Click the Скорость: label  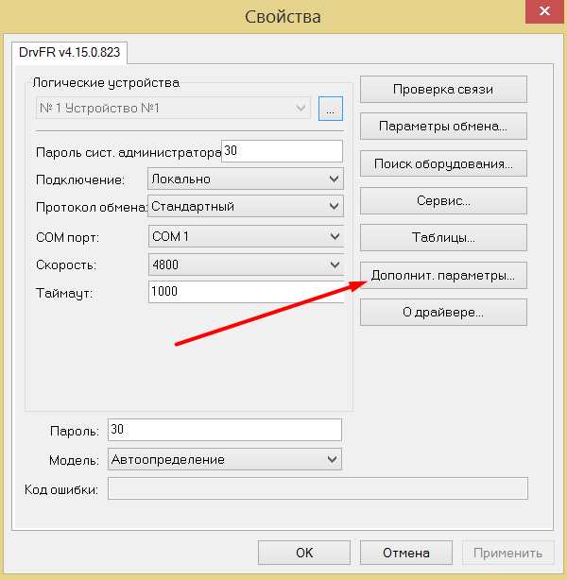(66, 264)
